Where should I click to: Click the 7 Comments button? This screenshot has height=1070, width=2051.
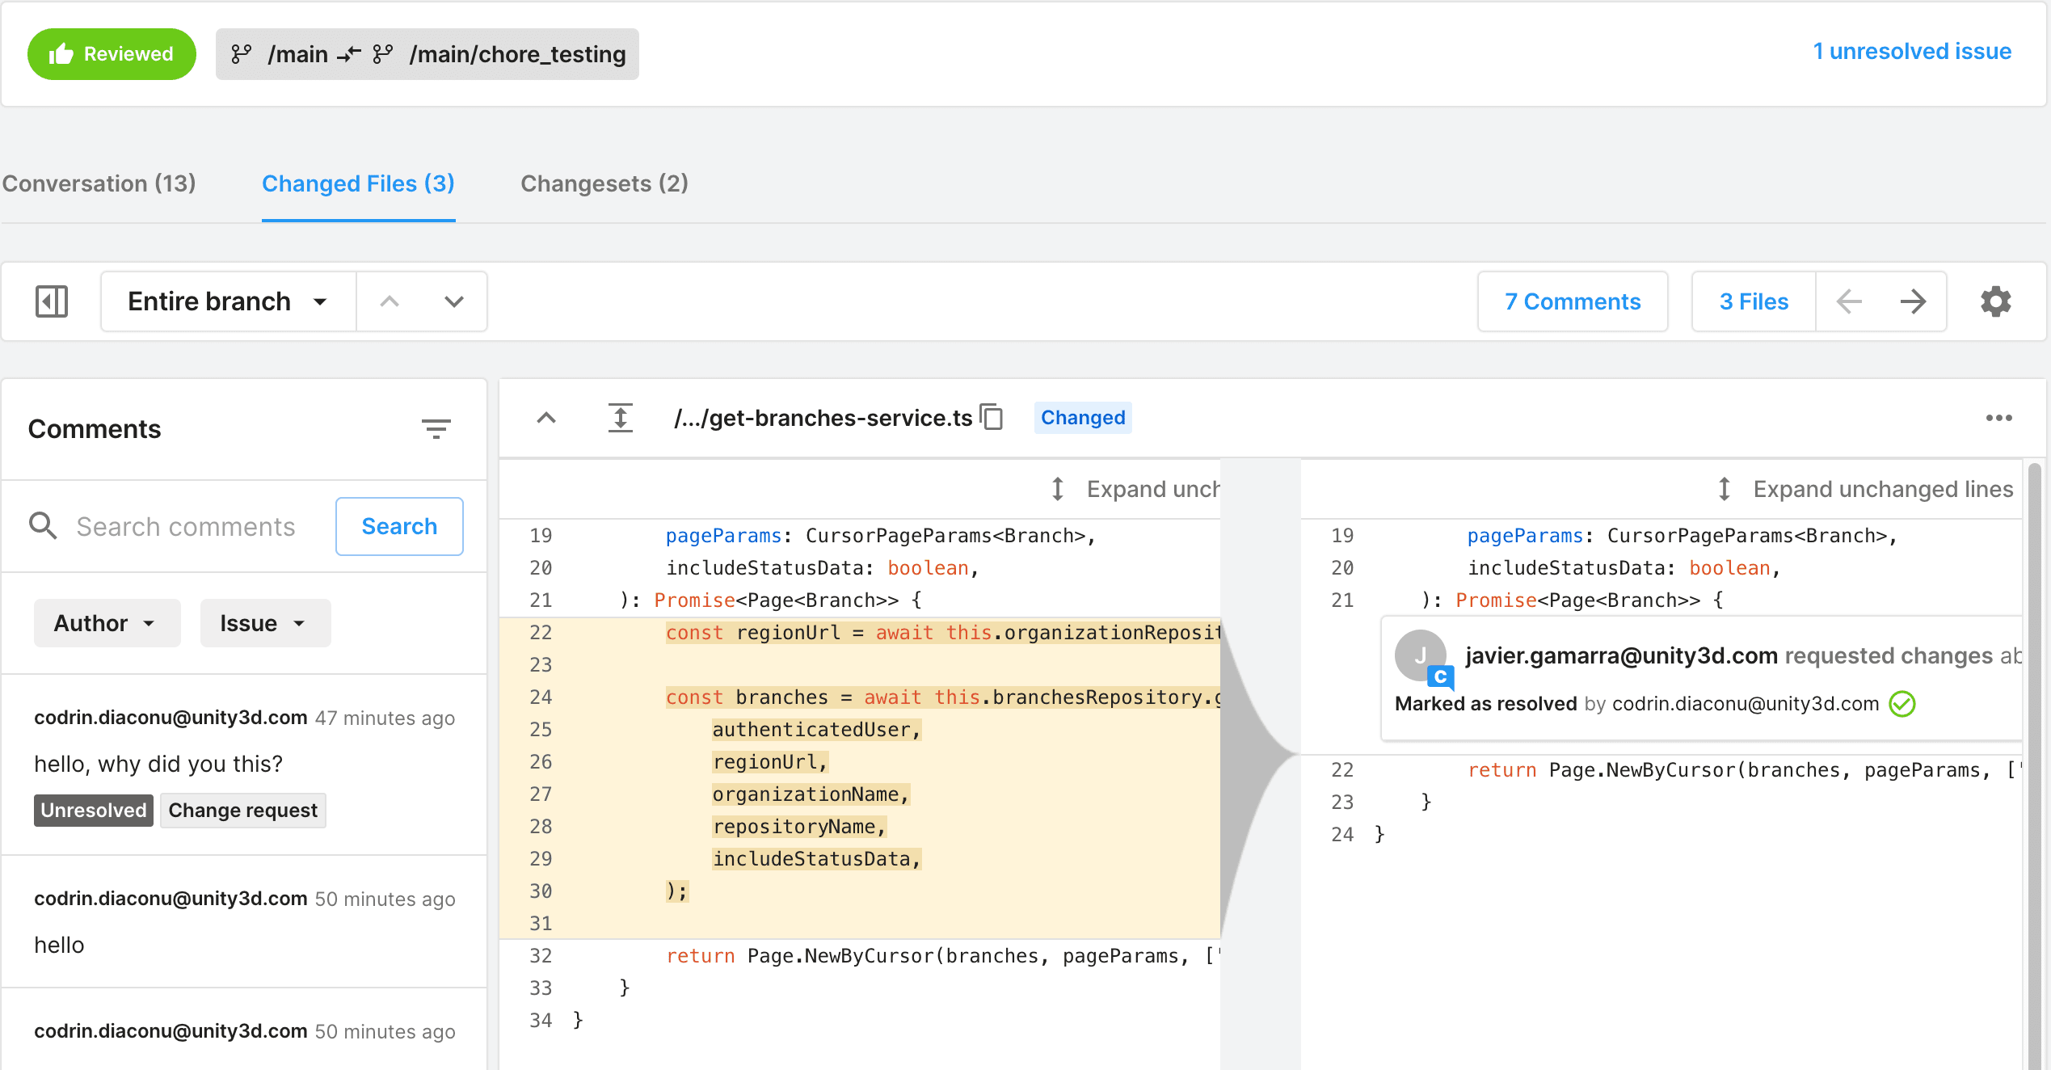1573,301
